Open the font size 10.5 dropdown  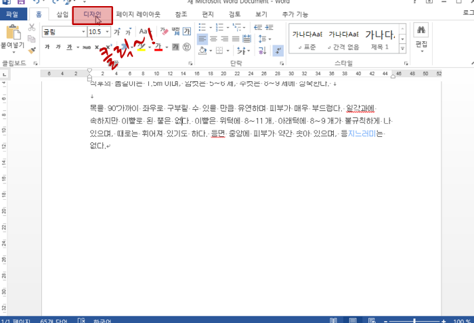point(107,31)
